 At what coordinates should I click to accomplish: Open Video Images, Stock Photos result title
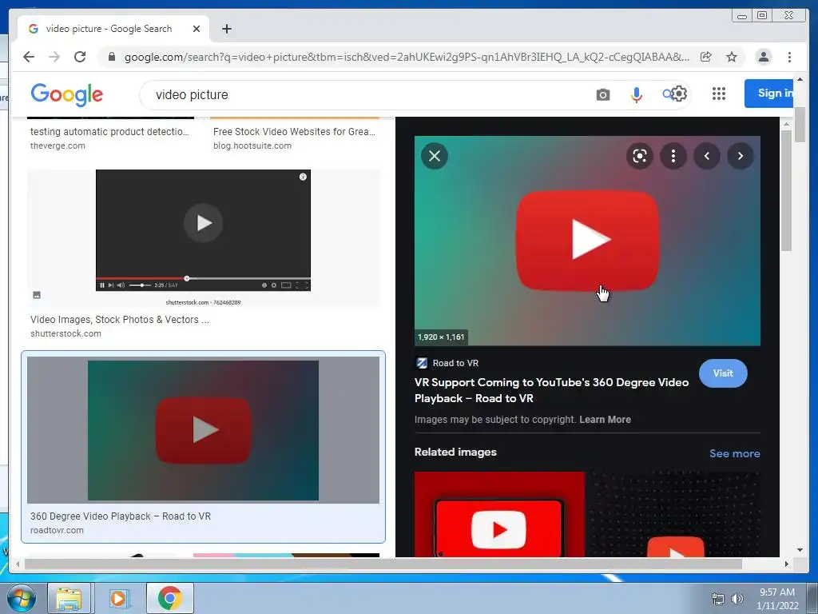[x=120, y=320]
